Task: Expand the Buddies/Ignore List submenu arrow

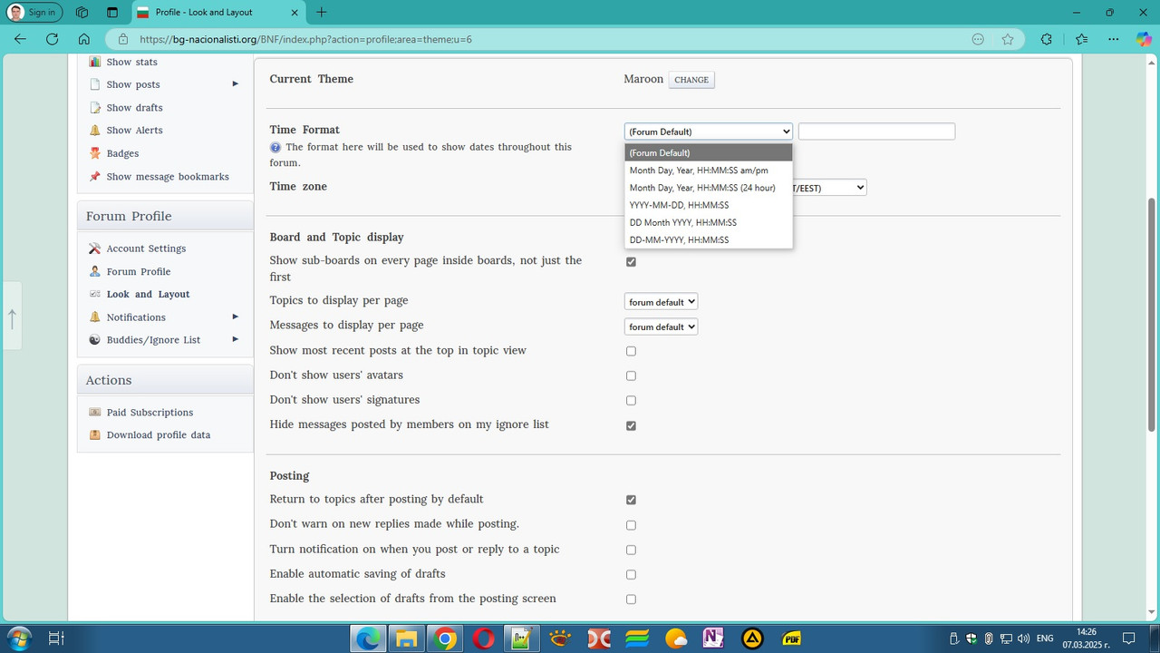Action: click(236, 339)
